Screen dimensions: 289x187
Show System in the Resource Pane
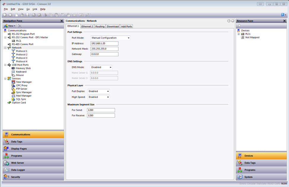pos(261,177)
